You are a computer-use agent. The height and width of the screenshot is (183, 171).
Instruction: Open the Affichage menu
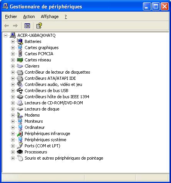[x=50, y=16]
